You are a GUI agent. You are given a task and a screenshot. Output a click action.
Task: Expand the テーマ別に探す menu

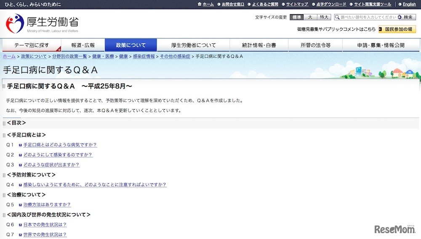click(x=32, y=45)
